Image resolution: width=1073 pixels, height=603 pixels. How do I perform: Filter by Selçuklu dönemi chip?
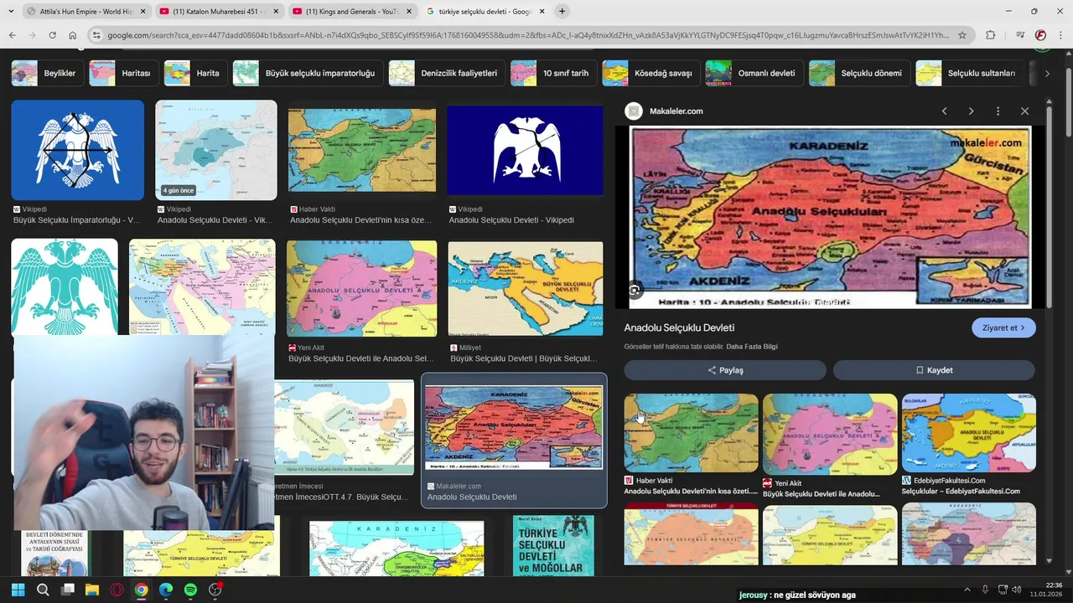tap(858, 73)
